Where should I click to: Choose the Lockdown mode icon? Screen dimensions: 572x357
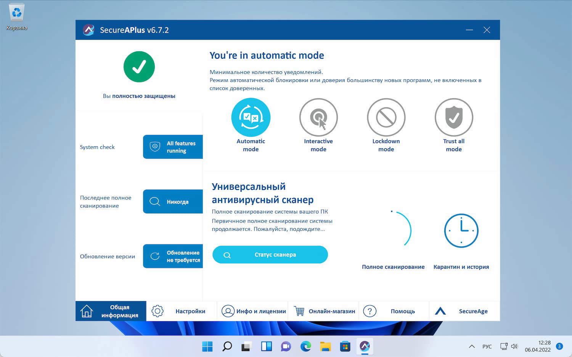[386, 117]
